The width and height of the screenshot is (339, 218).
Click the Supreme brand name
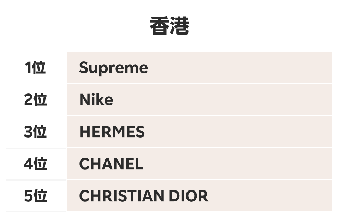(113, 68)
